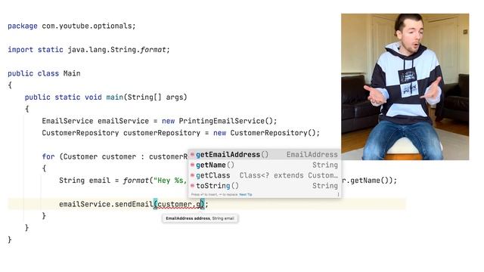Screen dimensions: 484x272
Task: Click the method icon beside getName
Action: click(192, 165)
